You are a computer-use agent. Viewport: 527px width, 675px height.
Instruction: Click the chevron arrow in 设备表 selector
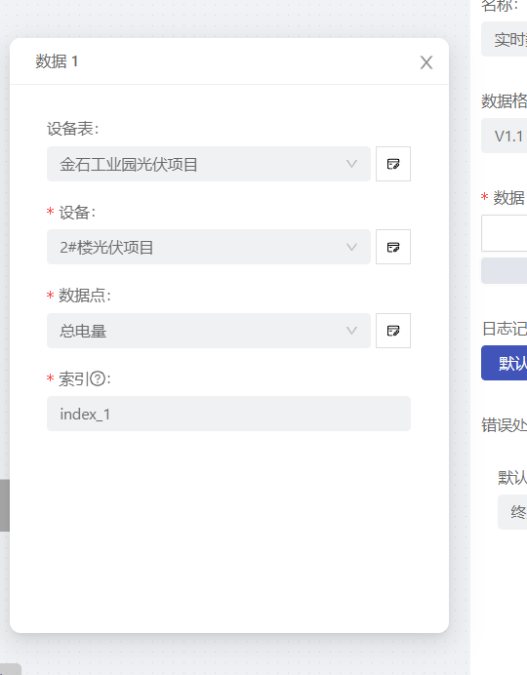(x=351, y=164)
